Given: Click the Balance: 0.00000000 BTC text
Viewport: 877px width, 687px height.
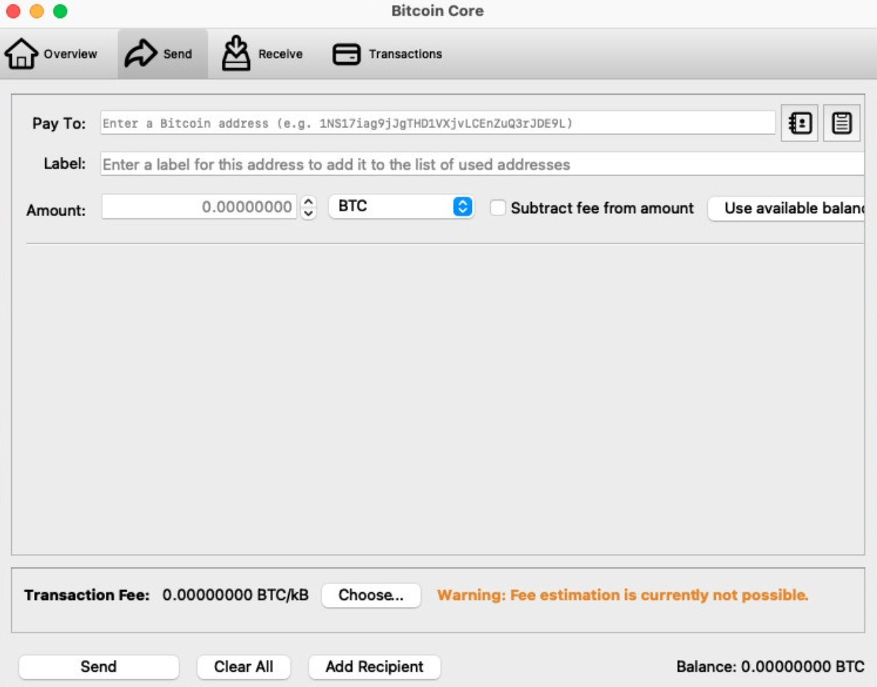Looking at the screenshot, I should pos(771,667).
